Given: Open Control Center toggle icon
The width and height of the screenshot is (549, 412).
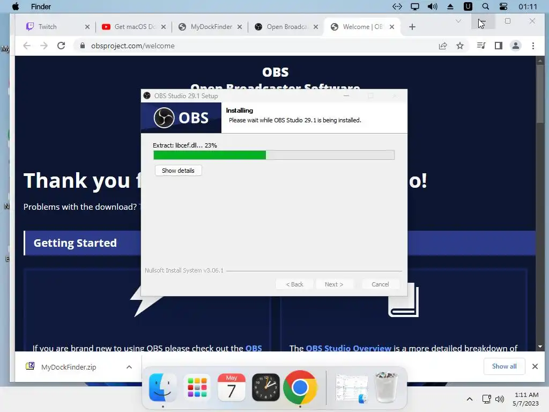Looking at the screenshot, I should (x=503, y=6).
